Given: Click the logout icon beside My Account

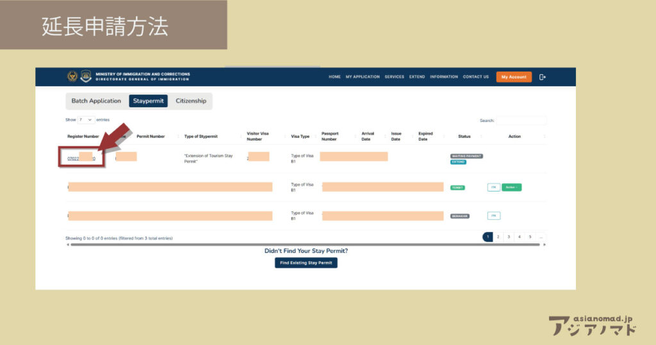Looking at the screenshot, I should (x=543, y=77).
